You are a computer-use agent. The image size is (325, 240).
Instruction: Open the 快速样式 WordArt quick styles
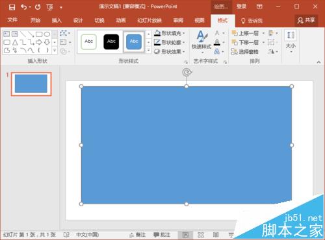[201, 42]
